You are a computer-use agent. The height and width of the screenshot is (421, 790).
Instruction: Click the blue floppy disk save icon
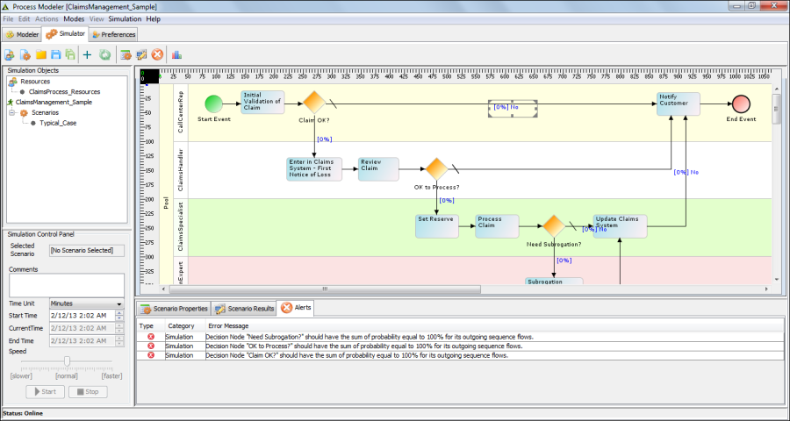[55, 54]
